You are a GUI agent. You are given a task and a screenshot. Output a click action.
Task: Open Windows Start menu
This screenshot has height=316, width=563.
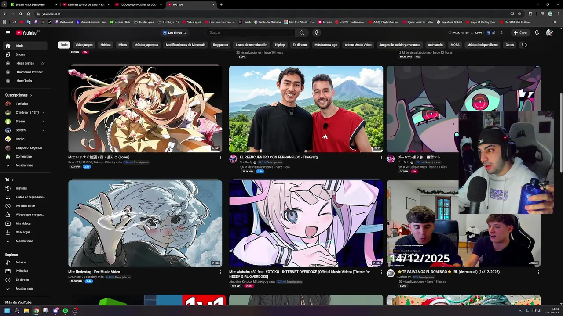point(7,311)
